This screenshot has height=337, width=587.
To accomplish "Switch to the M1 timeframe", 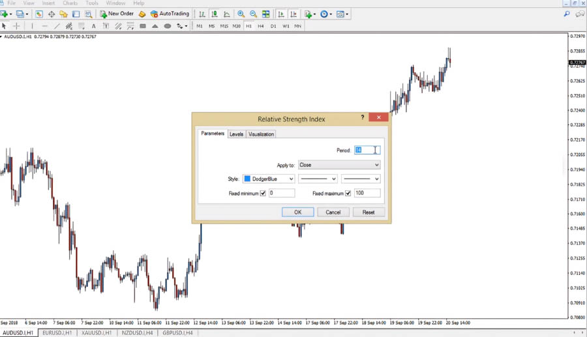I will coord(200,26).
